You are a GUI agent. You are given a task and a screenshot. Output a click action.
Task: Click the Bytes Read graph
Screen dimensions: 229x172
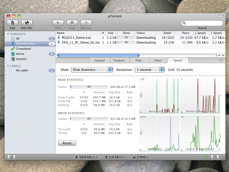159,96
